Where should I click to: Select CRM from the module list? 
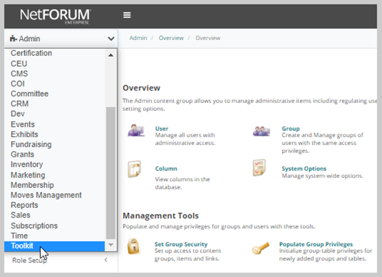[x=20, y=103]
